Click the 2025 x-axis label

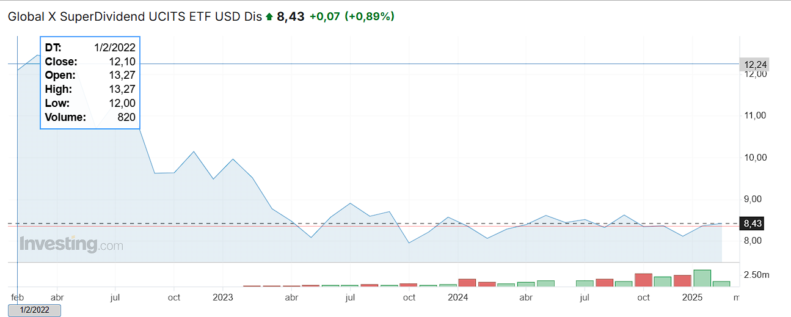[x=693, y=297]
